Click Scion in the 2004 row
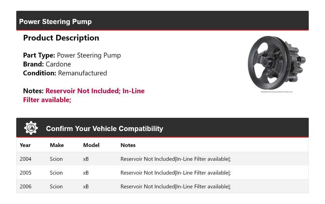The image size is (325, 204). point(56,159)
